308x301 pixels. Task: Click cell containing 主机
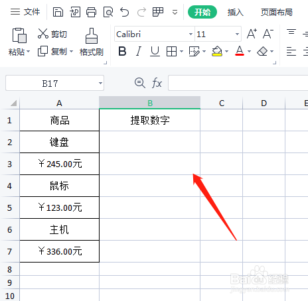click(x=60, y=229)
